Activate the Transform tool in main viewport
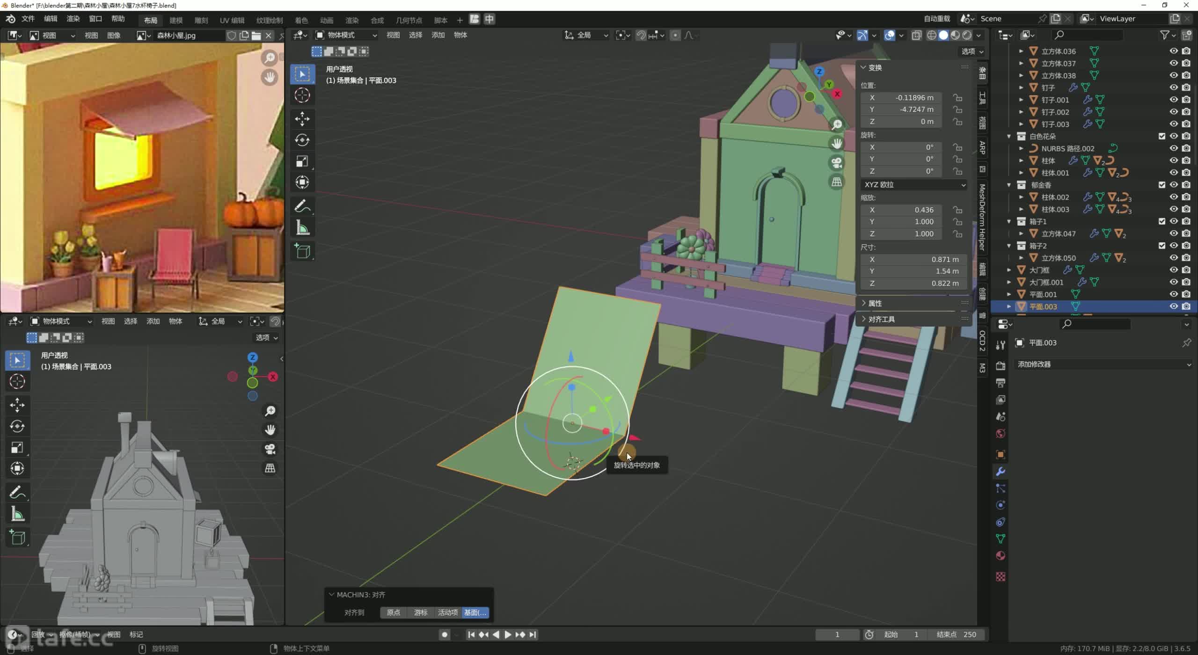1198x655 pixels. tap(302, 182)
